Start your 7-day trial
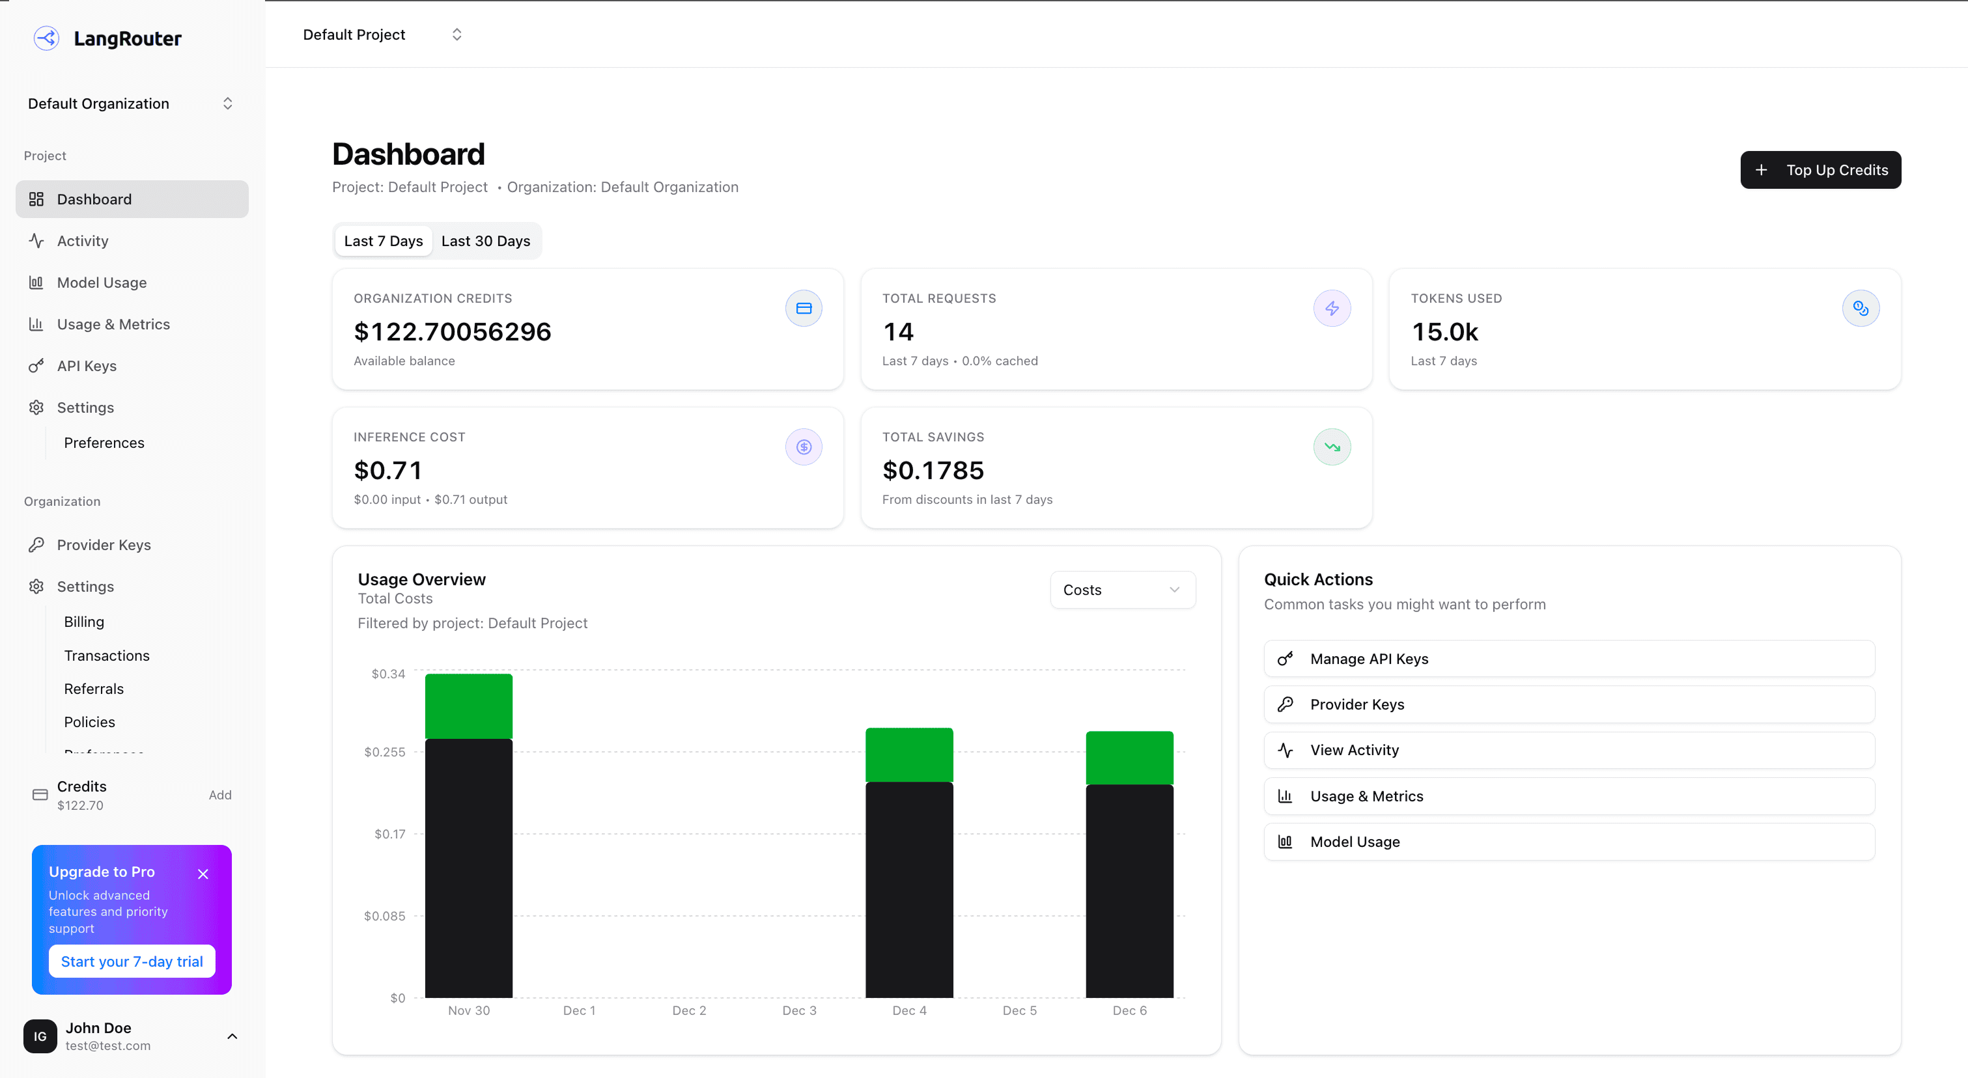1968x1078 pixels. [x=132, y=961]
